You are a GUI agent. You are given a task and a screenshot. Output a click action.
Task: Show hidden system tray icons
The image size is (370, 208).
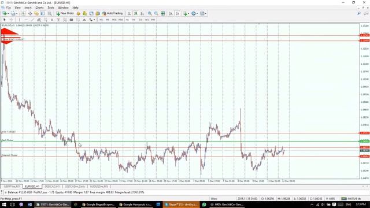coord(312,205)
